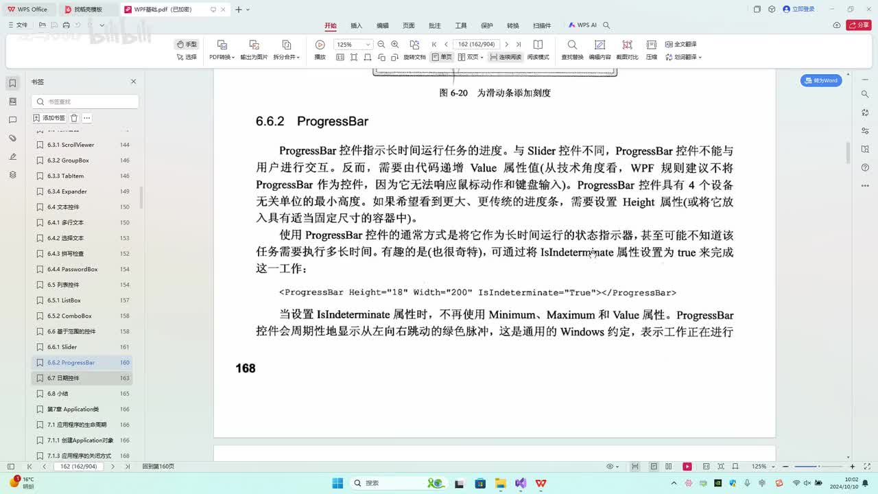Viewport: 878px width, 494px height.
Task: Click the 分享 share button
Action: [x=859, y=25]
